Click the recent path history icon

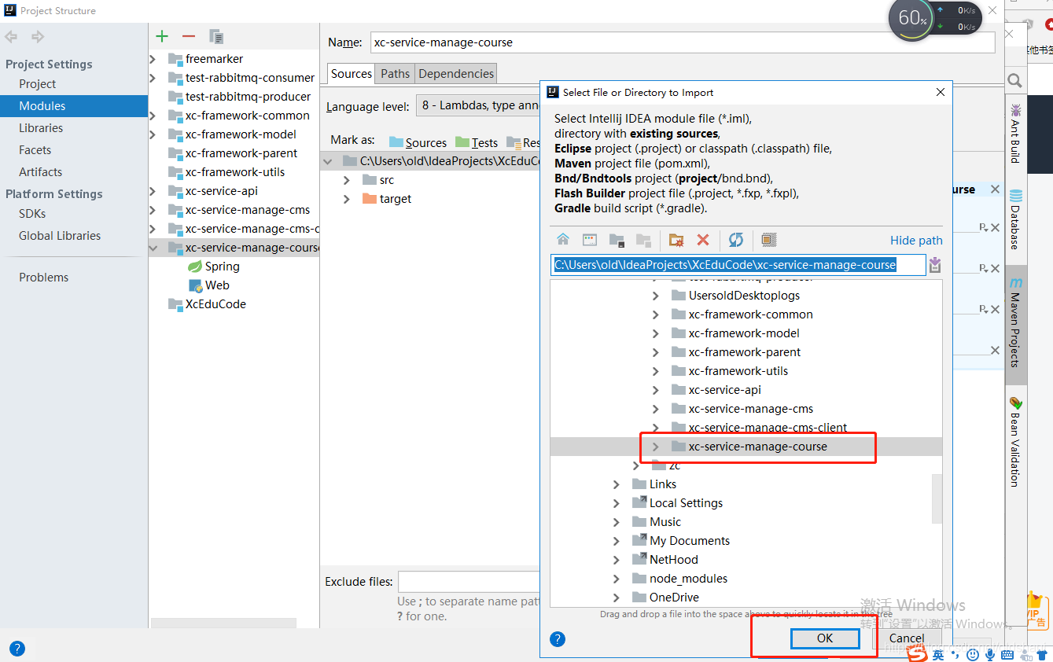935,265
